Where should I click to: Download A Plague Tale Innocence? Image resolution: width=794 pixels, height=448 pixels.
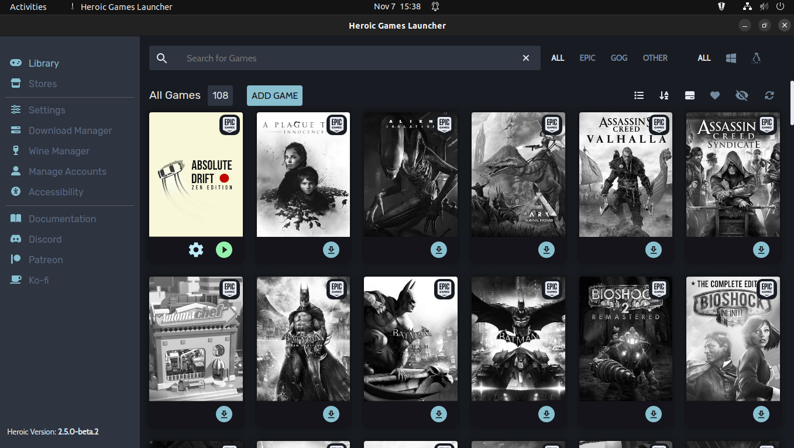point(331,250)
